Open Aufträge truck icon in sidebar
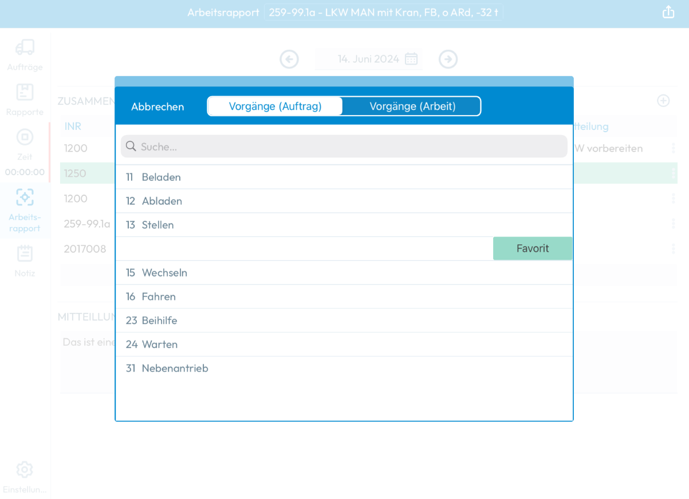The height and width of the screenshot is (499, 689). [x=25, y=47]
